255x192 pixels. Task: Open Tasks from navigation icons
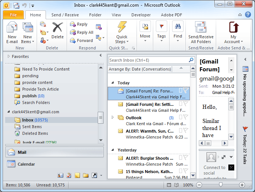[69, 175]
